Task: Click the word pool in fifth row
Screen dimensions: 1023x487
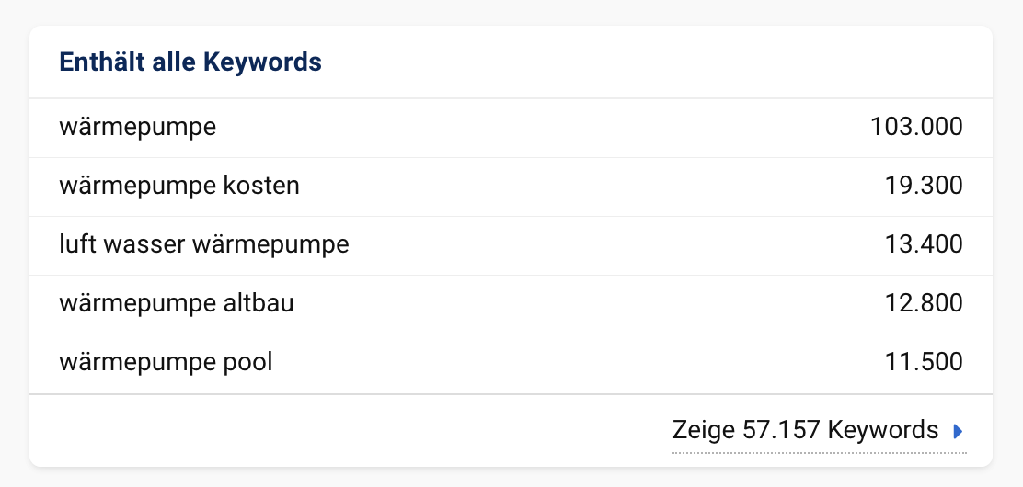Action: (x=247, y=362)
